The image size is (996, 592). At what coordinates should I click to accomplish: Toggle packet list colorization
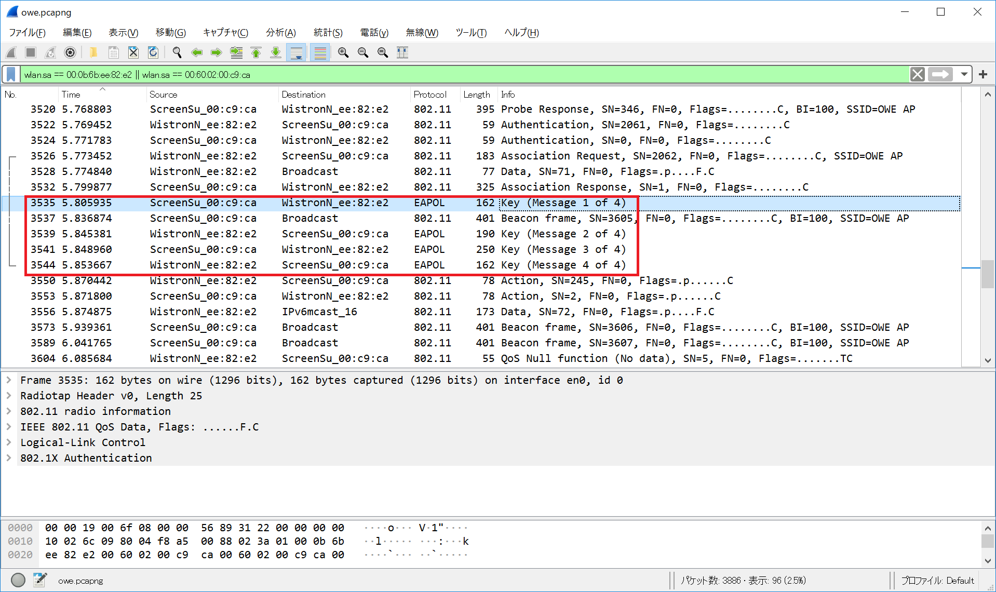point(320,52)
